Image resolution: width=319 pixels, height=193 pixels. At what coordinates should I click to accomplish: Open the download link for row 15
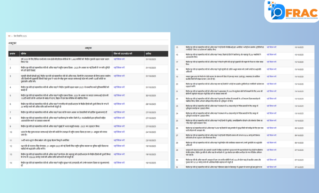pos(271,47)
